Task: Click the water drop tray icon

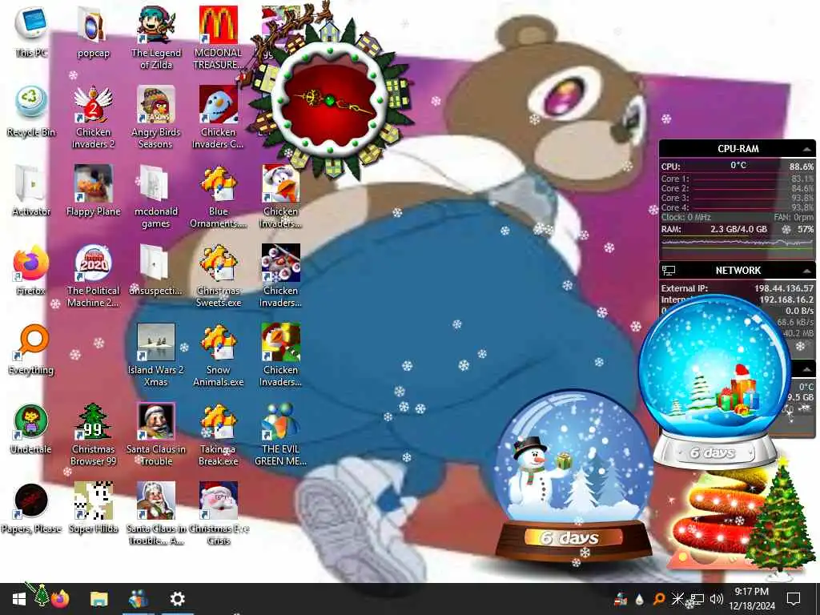Action: tap(639, 599)
